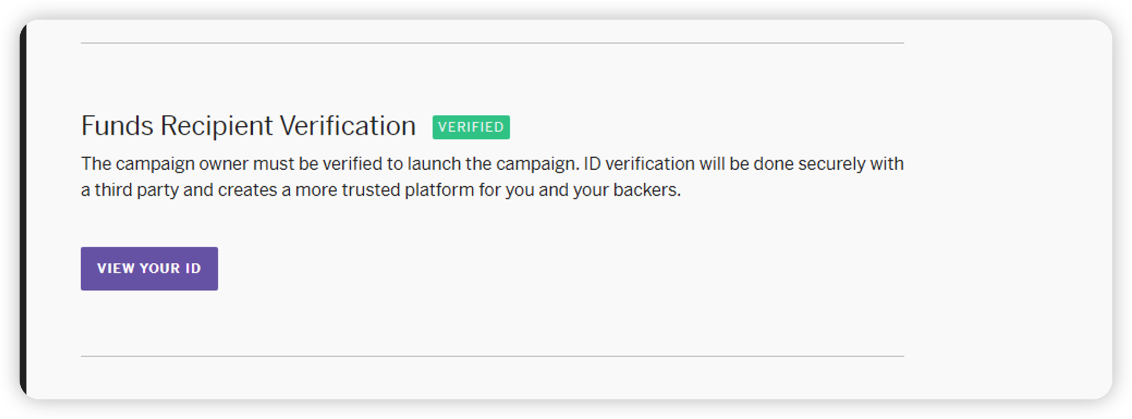Check verification status via VERIFIED label
This screenshot has height=419, width=1132.
coord(471,127)
